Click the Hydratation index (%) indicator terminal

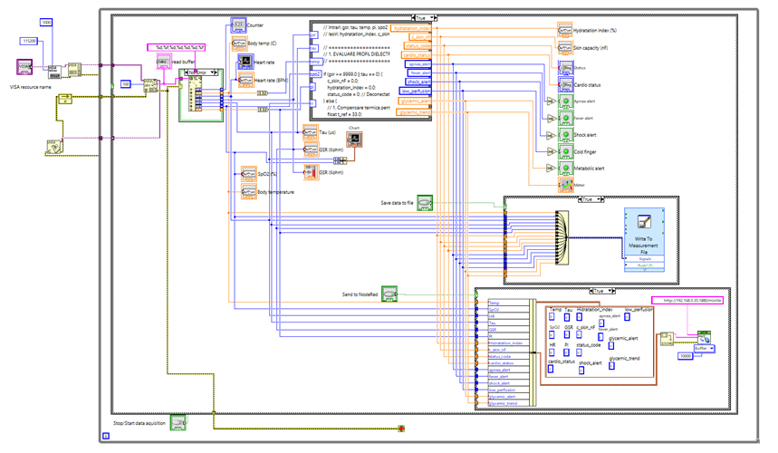coord(564,30)
